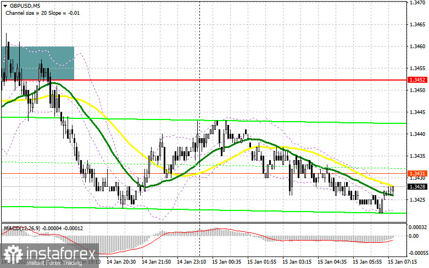Click the 1.3470 price axis label
Viewport: 429px width, 268px height.
click(417, 2)
